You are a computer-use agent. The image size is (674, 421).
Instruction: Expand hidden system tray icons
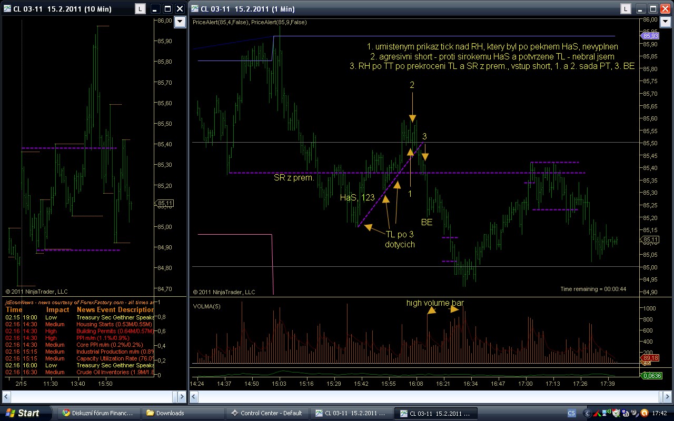tap(588, 413)
